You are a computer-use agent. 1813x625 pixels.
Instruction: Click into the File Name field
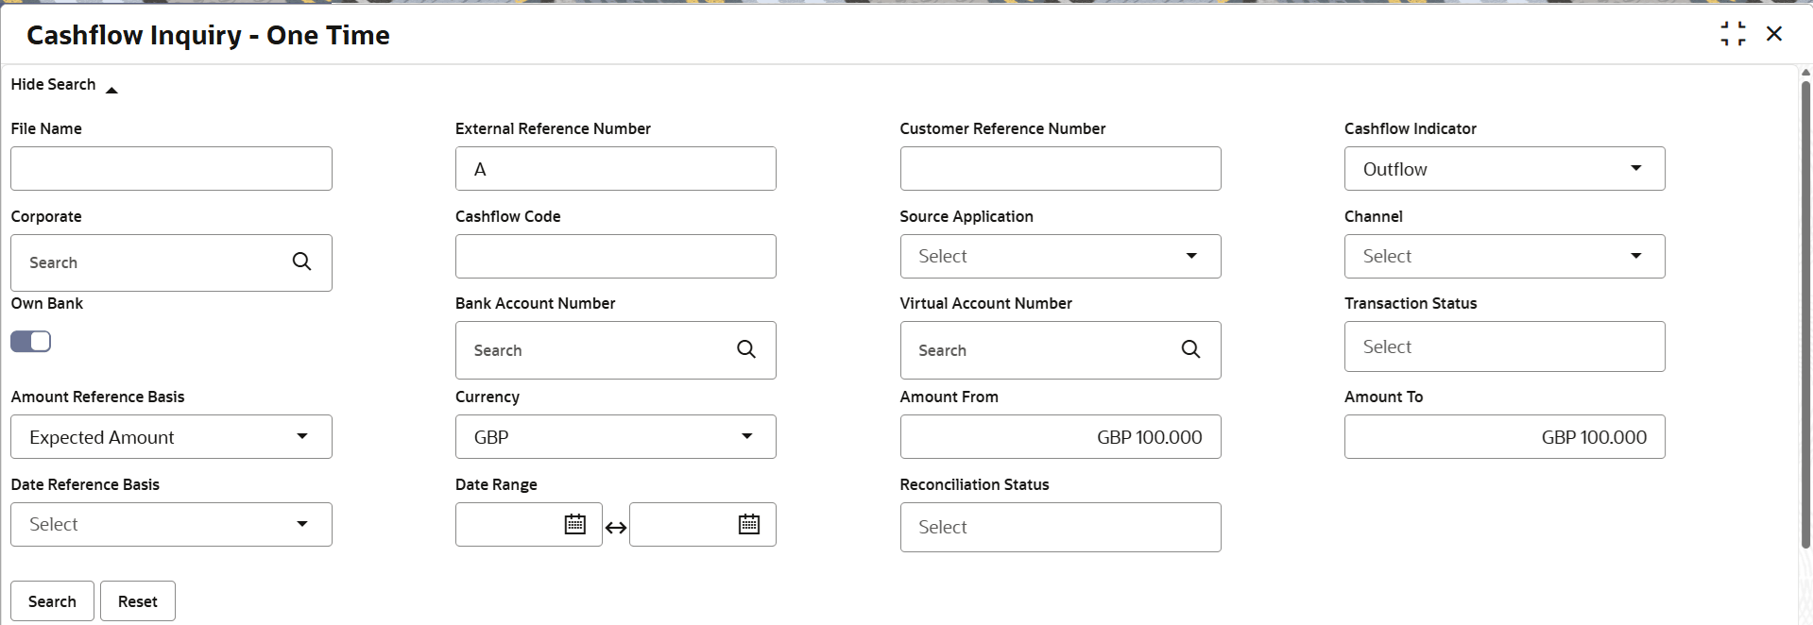coord(171,169)
